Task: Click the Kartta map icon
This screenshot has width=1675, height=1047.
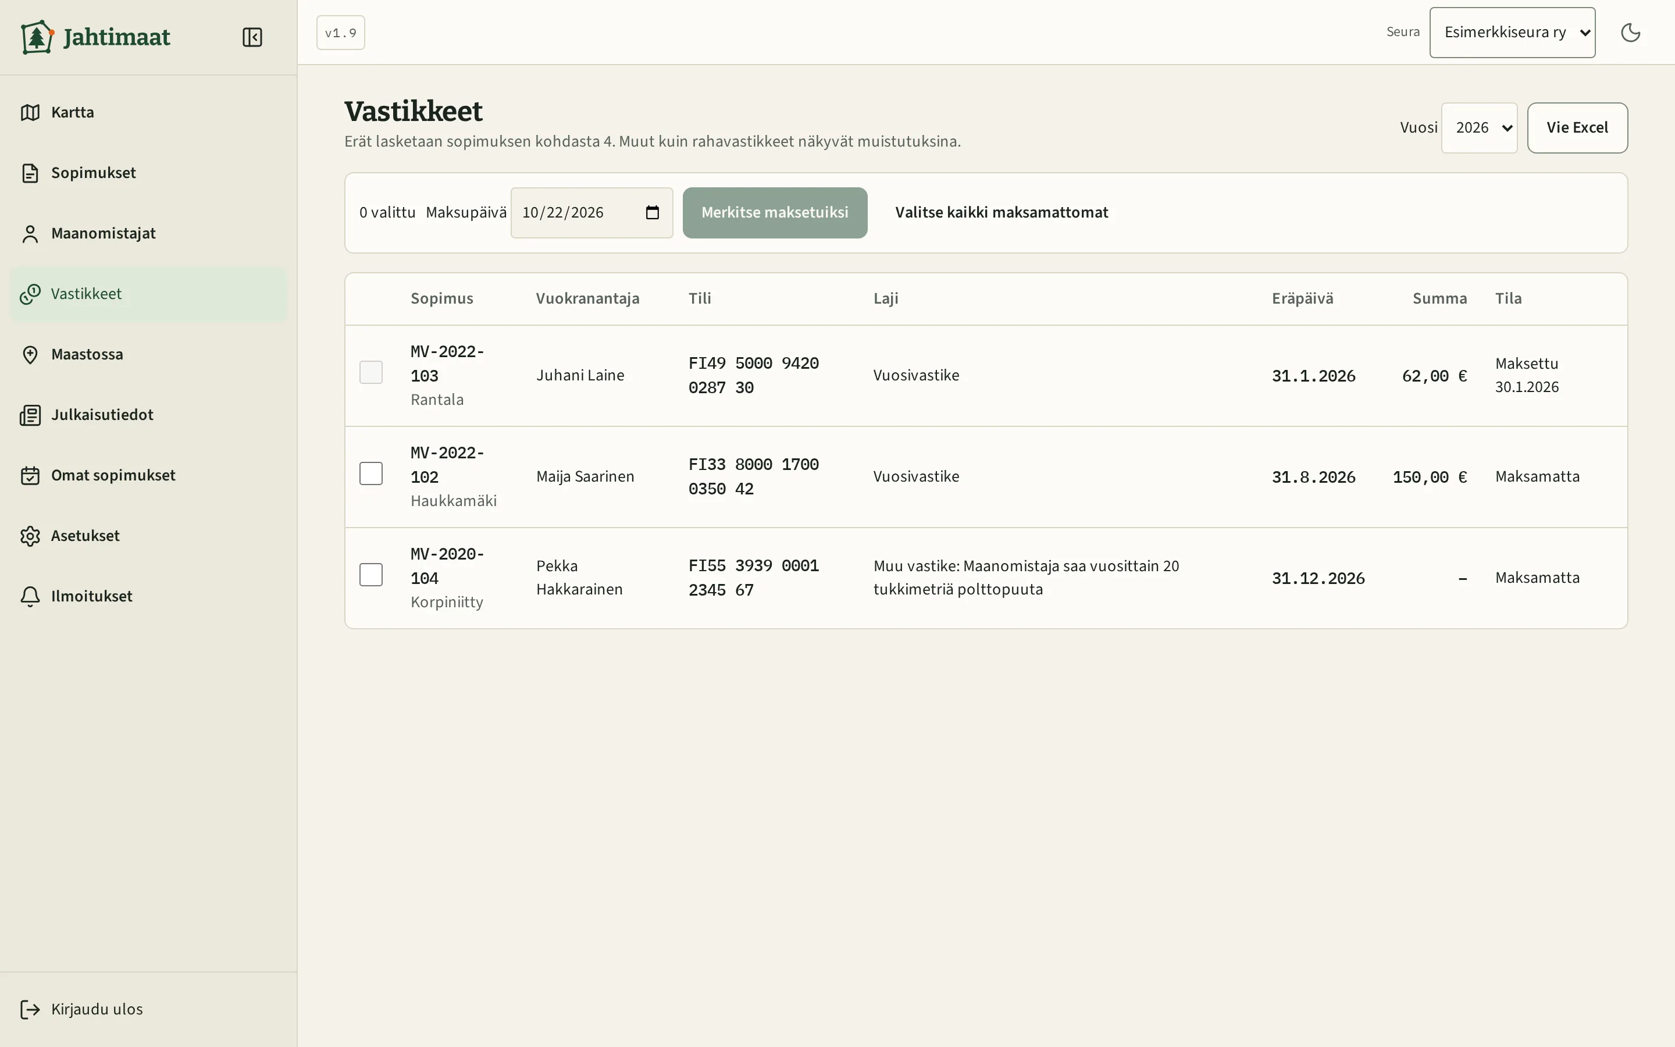Action: (x=30, y=112)
